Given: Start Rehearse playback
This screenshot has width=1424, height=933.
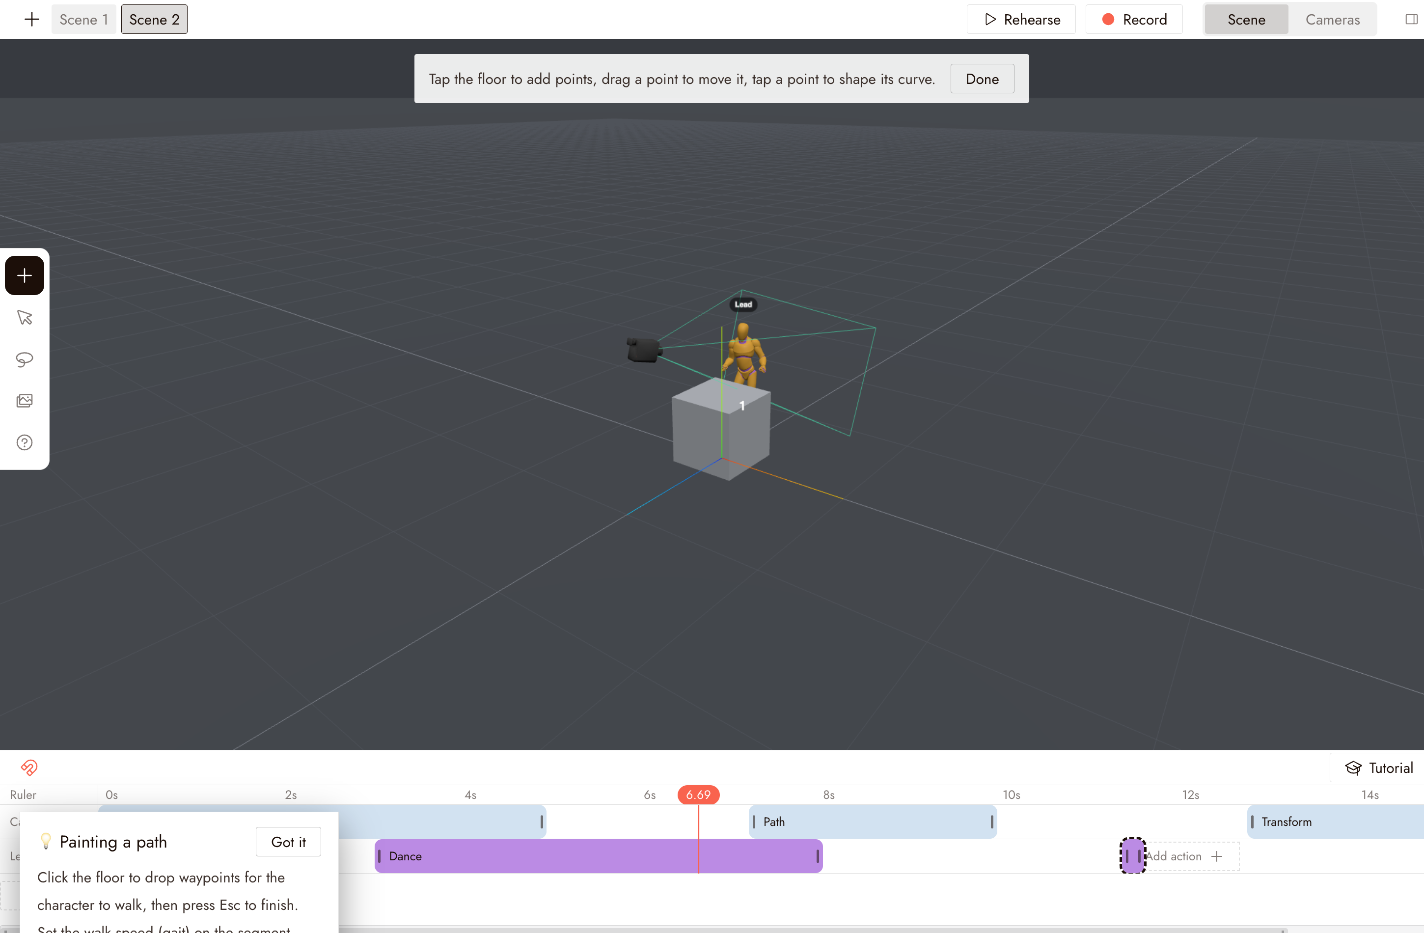Looking at the screenshot, I should coord(1021,19).
